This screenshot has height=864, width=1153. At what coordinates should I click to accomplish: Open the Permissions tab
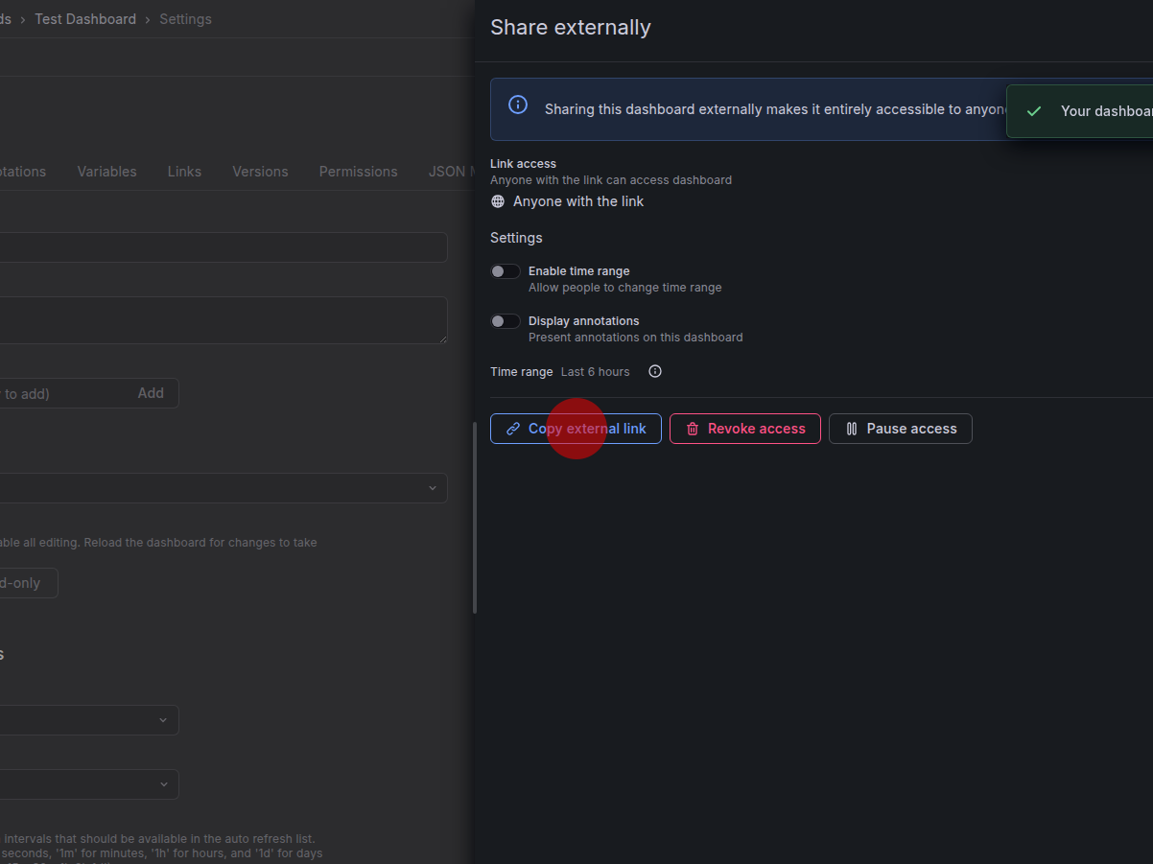[358, 172]
